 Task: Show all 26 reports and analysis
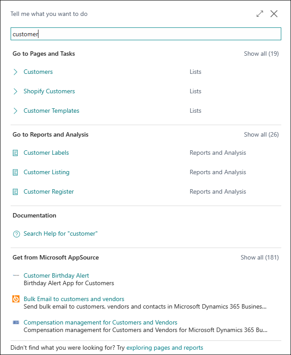tap(261, 134)
